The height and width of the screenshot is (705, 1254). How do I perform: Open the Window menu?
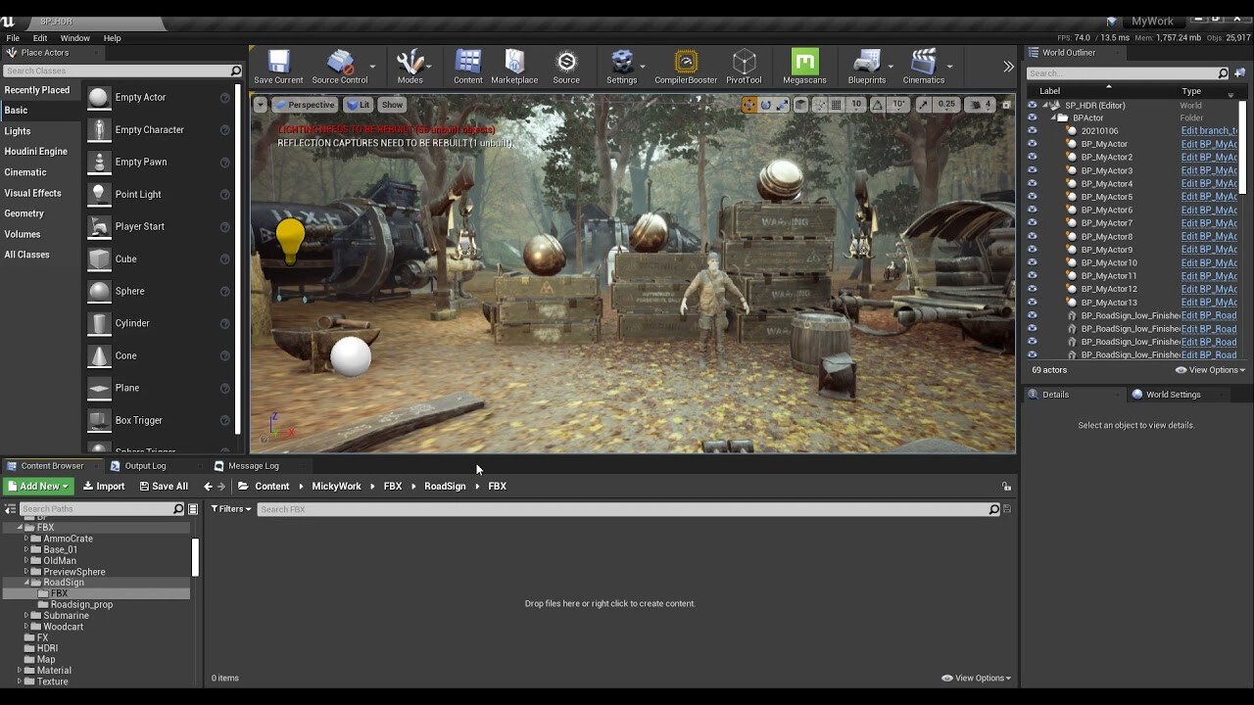[75, 38]
